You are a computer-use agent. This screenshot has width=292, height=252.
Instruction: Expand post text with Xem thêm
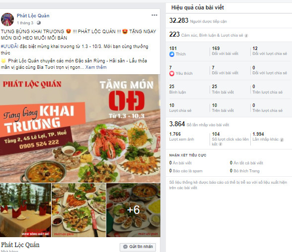(x=96, y=67)
